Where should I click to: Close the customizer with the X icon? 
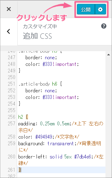click(x=9, y=9)
